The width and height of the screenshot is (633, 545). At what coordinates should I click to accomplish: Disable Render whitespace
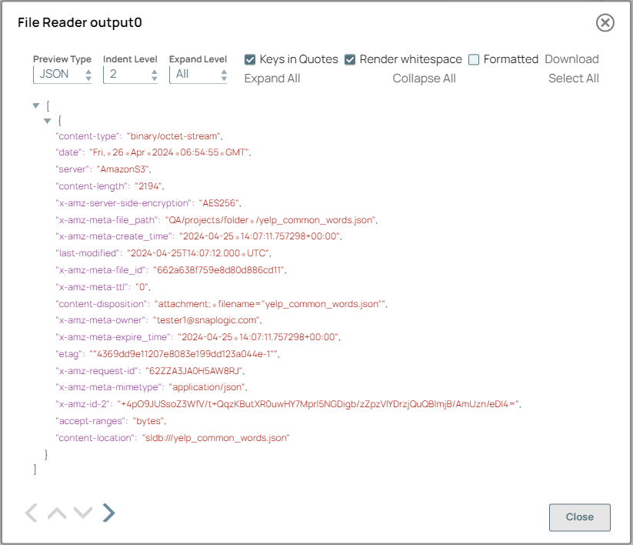348,59
